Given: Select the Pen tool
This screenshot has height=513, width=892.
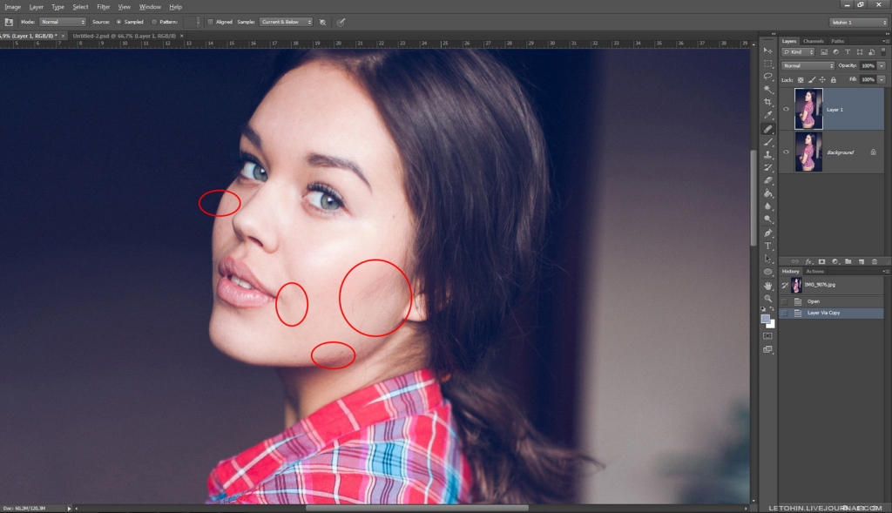Looking at the screenshot, I should [x=768, y=233].
